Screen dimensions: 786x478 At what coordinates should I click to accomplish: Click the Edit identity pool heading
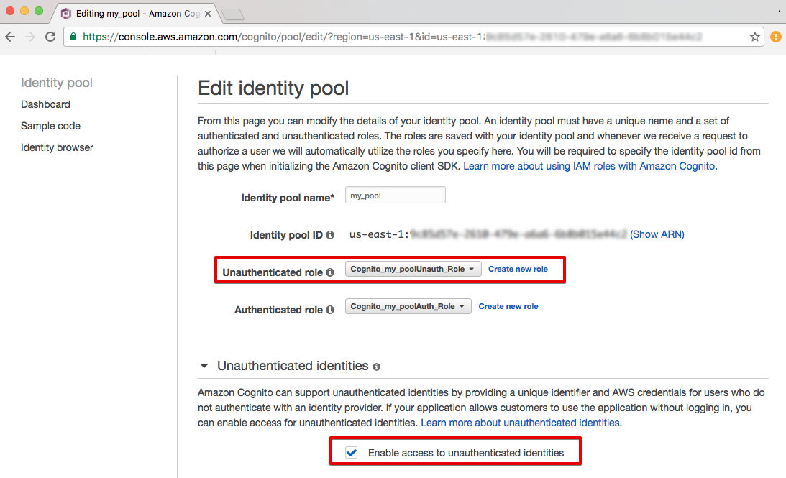coord(273,88)
